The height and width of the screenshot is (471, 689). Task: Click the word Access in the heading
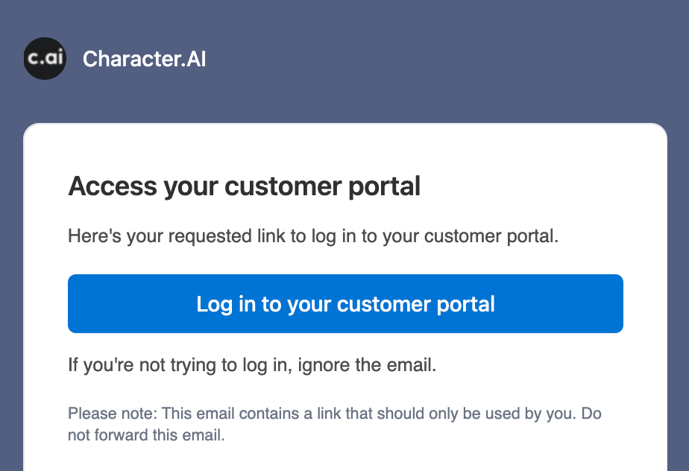click(113, 186)
